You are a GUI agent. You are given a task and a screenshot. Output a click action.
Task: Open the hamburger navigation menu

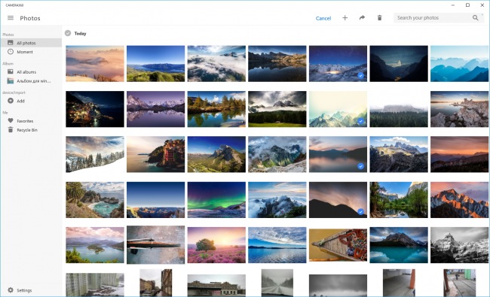click(x=11, y=18)
